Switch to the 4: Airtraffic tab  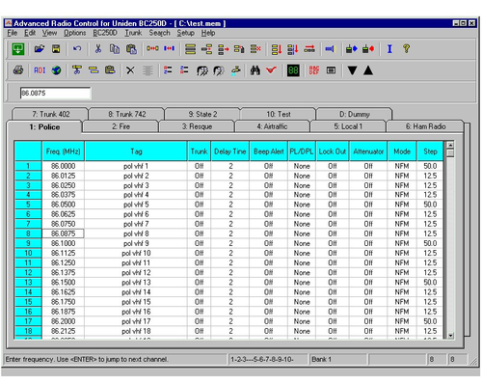click(272, 126)
